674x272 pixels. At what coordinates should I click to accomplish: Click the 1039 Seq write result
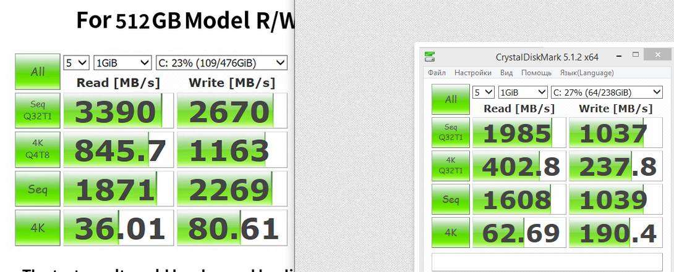click(x=615, y=199)
